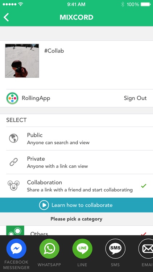Share via SMS icon
Image resolution: width=153 pixels, height=272 pixels.
115,248
